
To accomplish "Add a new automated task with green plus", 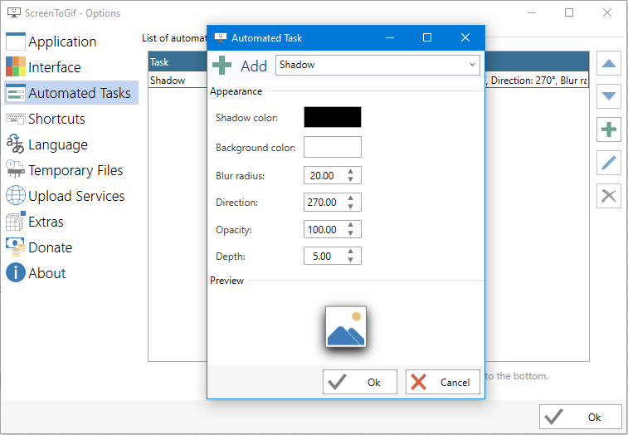I will click(x=608, y=130).
